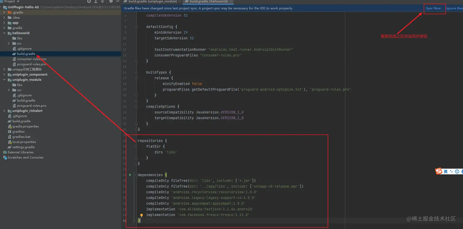Fold the defaultConfig block in gutter
463x229 pixels.
click(x=137, y=27)
